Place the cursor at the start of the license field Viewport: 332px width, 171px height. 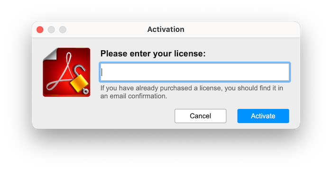click(x=102, y=72)
